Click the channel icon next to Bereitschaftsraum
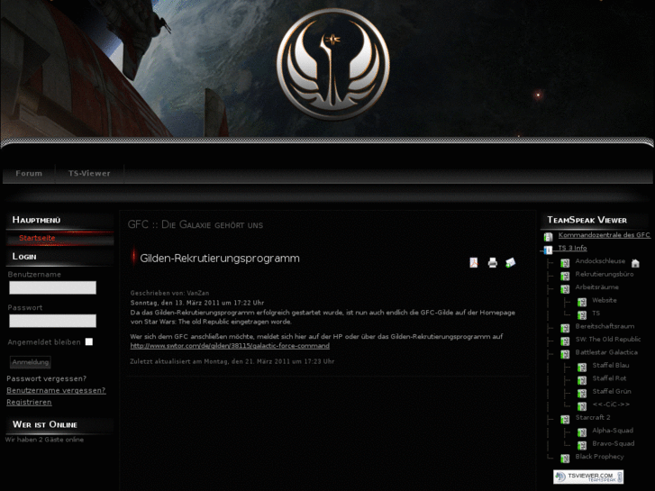Image resolution: width=655 pixels, height=491 pixels. [565, 328]
